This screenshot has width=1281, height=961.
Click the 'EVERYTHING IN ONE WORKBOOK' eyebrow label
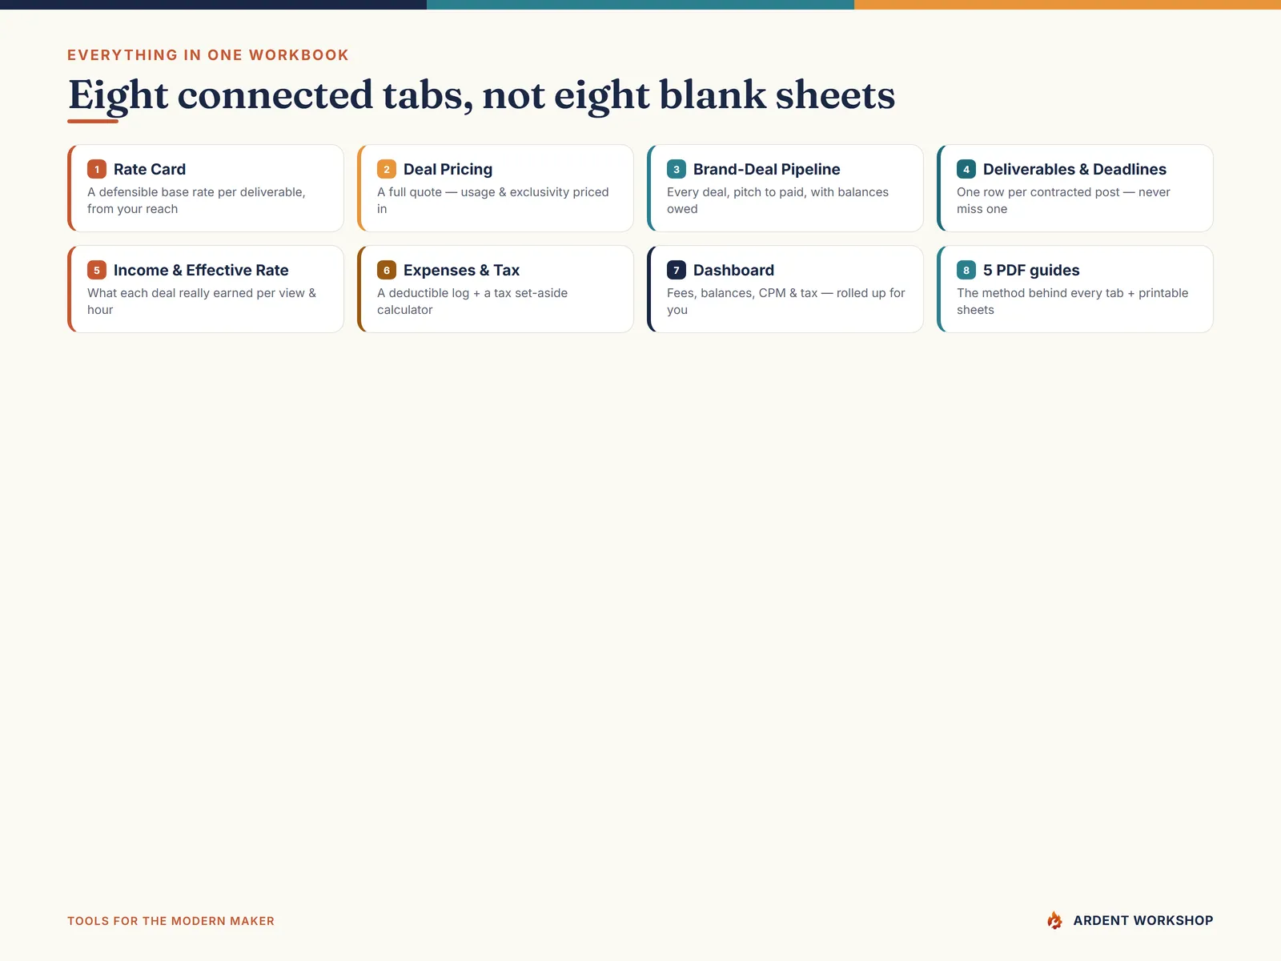pos(208,55)
